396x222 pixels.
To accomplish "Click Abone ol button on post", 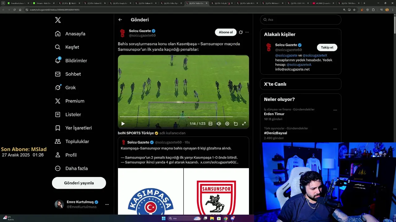I will (x=226, y=32).
